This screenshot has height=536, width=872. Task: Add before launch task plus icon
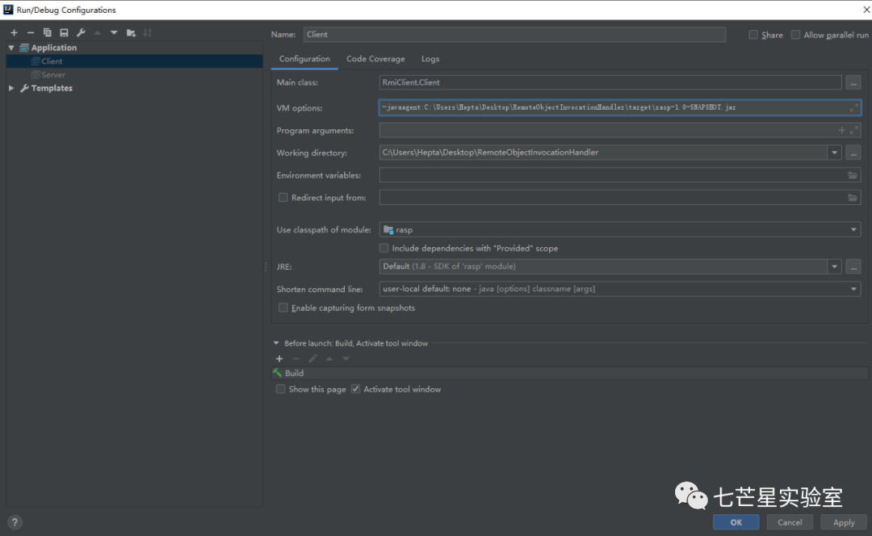coord(279,358)
